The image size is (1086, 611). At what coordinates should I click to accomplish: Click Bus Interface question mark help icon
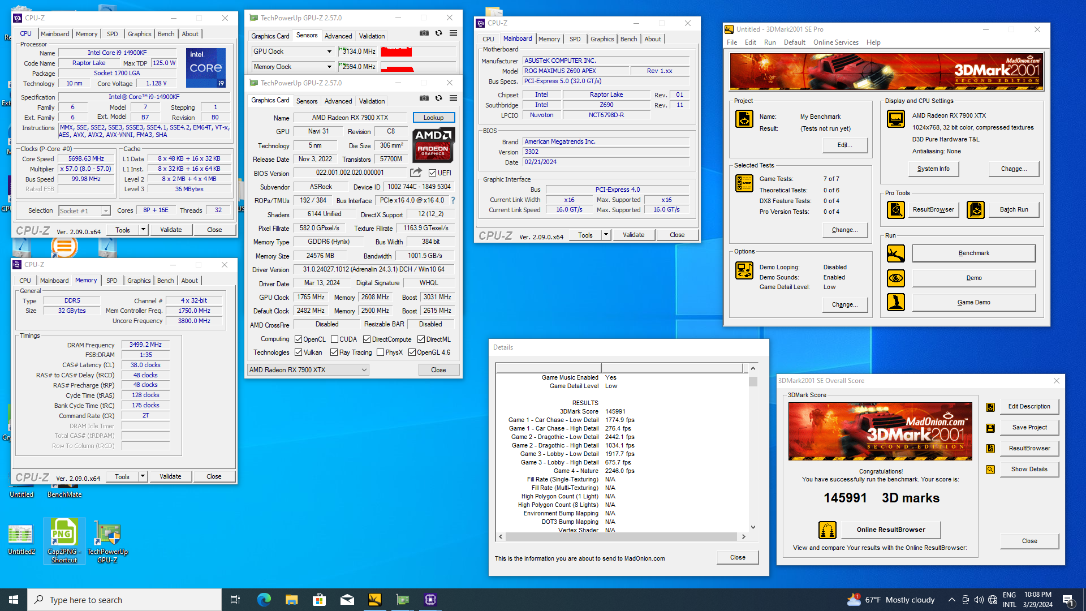tap(453, 200)
